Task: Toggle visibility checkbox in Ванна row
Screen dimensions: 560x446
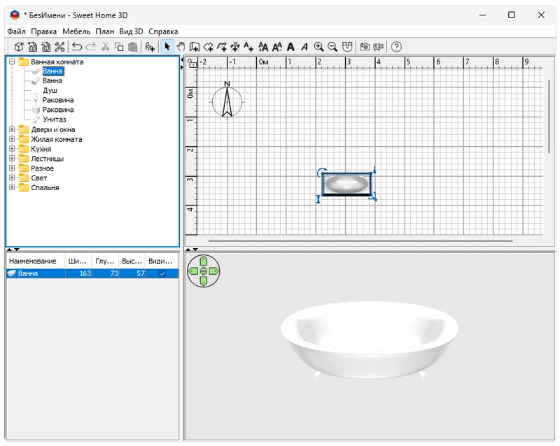Action: click(x=162, y=273)
